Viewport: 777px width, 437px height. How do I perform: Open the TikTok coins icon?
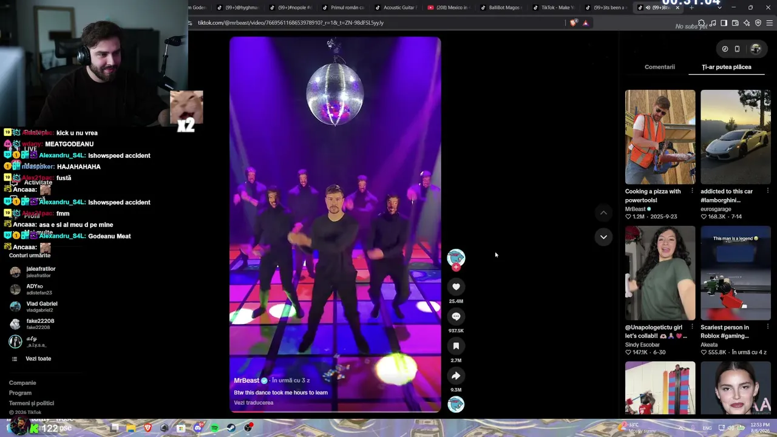click(725, 49)
